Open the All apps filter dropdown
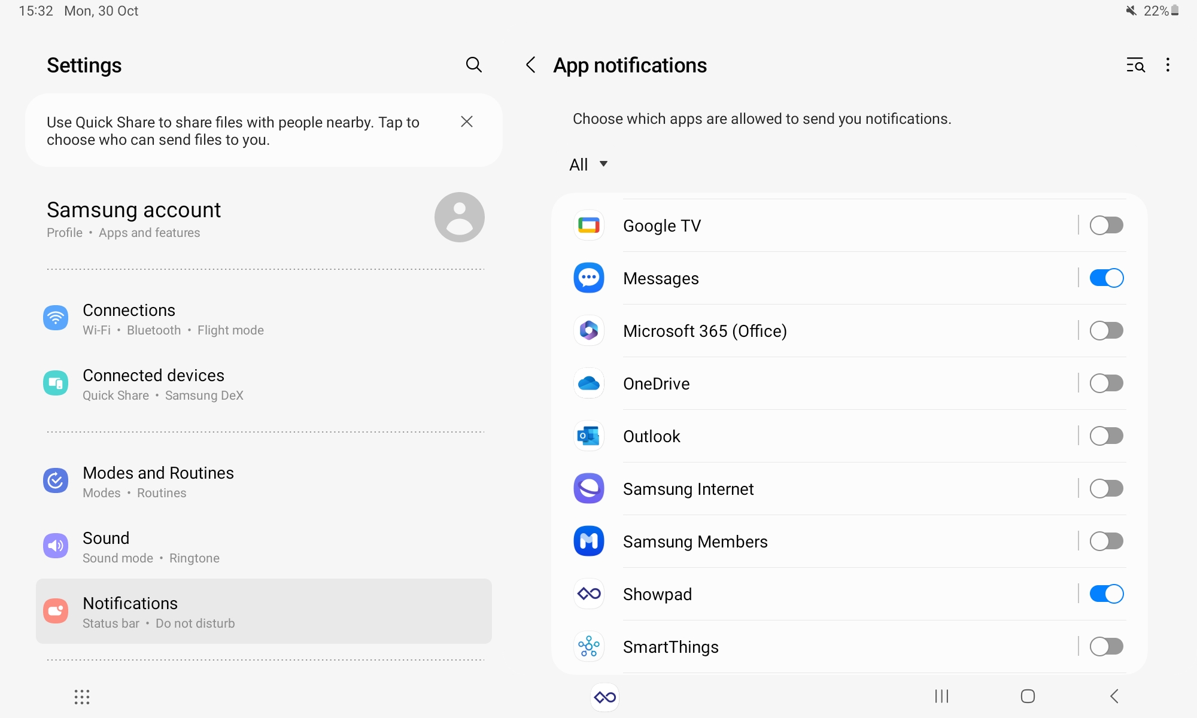 point(588,164)
